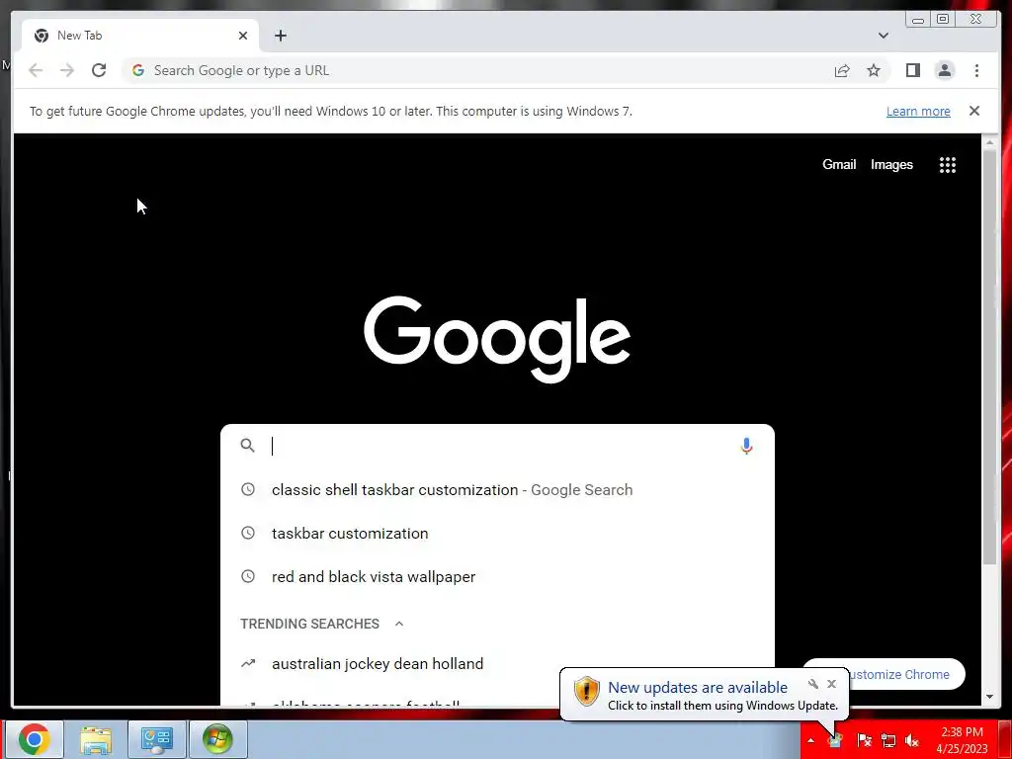Click the Chrome icon in the taskbar

pyautogui.click(x=35, y=739)
